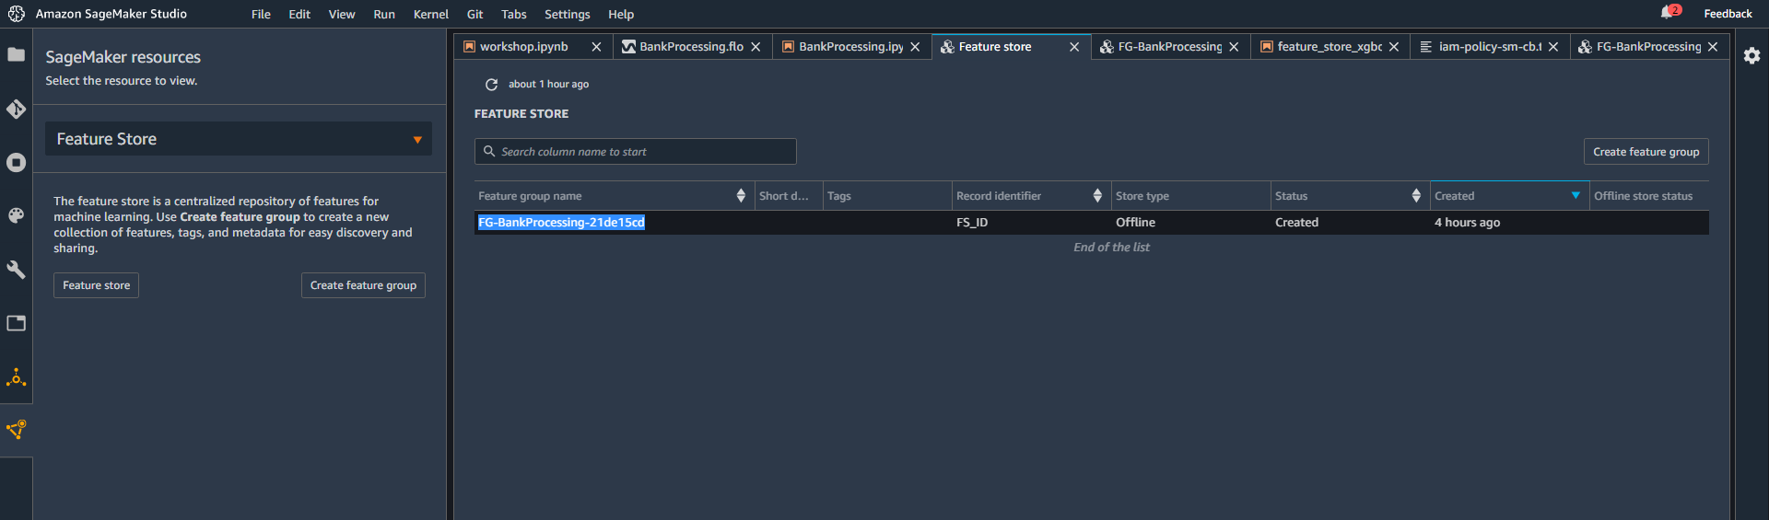
Task: Click Create feature group button in main panel
Action: [x=1646, y=152]
